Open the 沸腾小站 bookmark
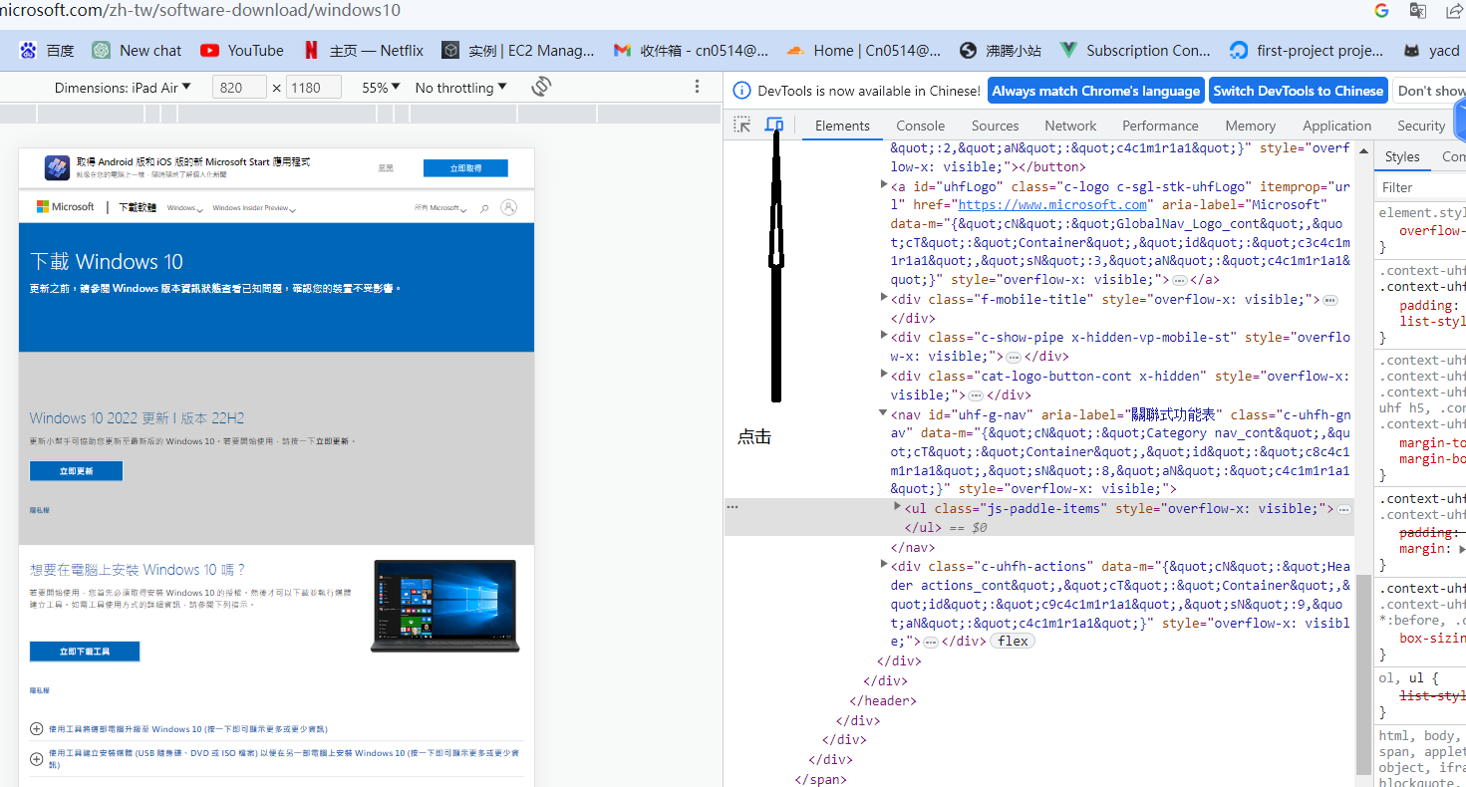Viewport: 1466px width, 787px height. [1001, 50]
